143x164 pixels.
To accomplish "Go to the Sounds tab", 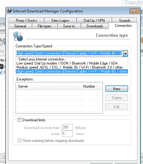I will pos(125,20).
